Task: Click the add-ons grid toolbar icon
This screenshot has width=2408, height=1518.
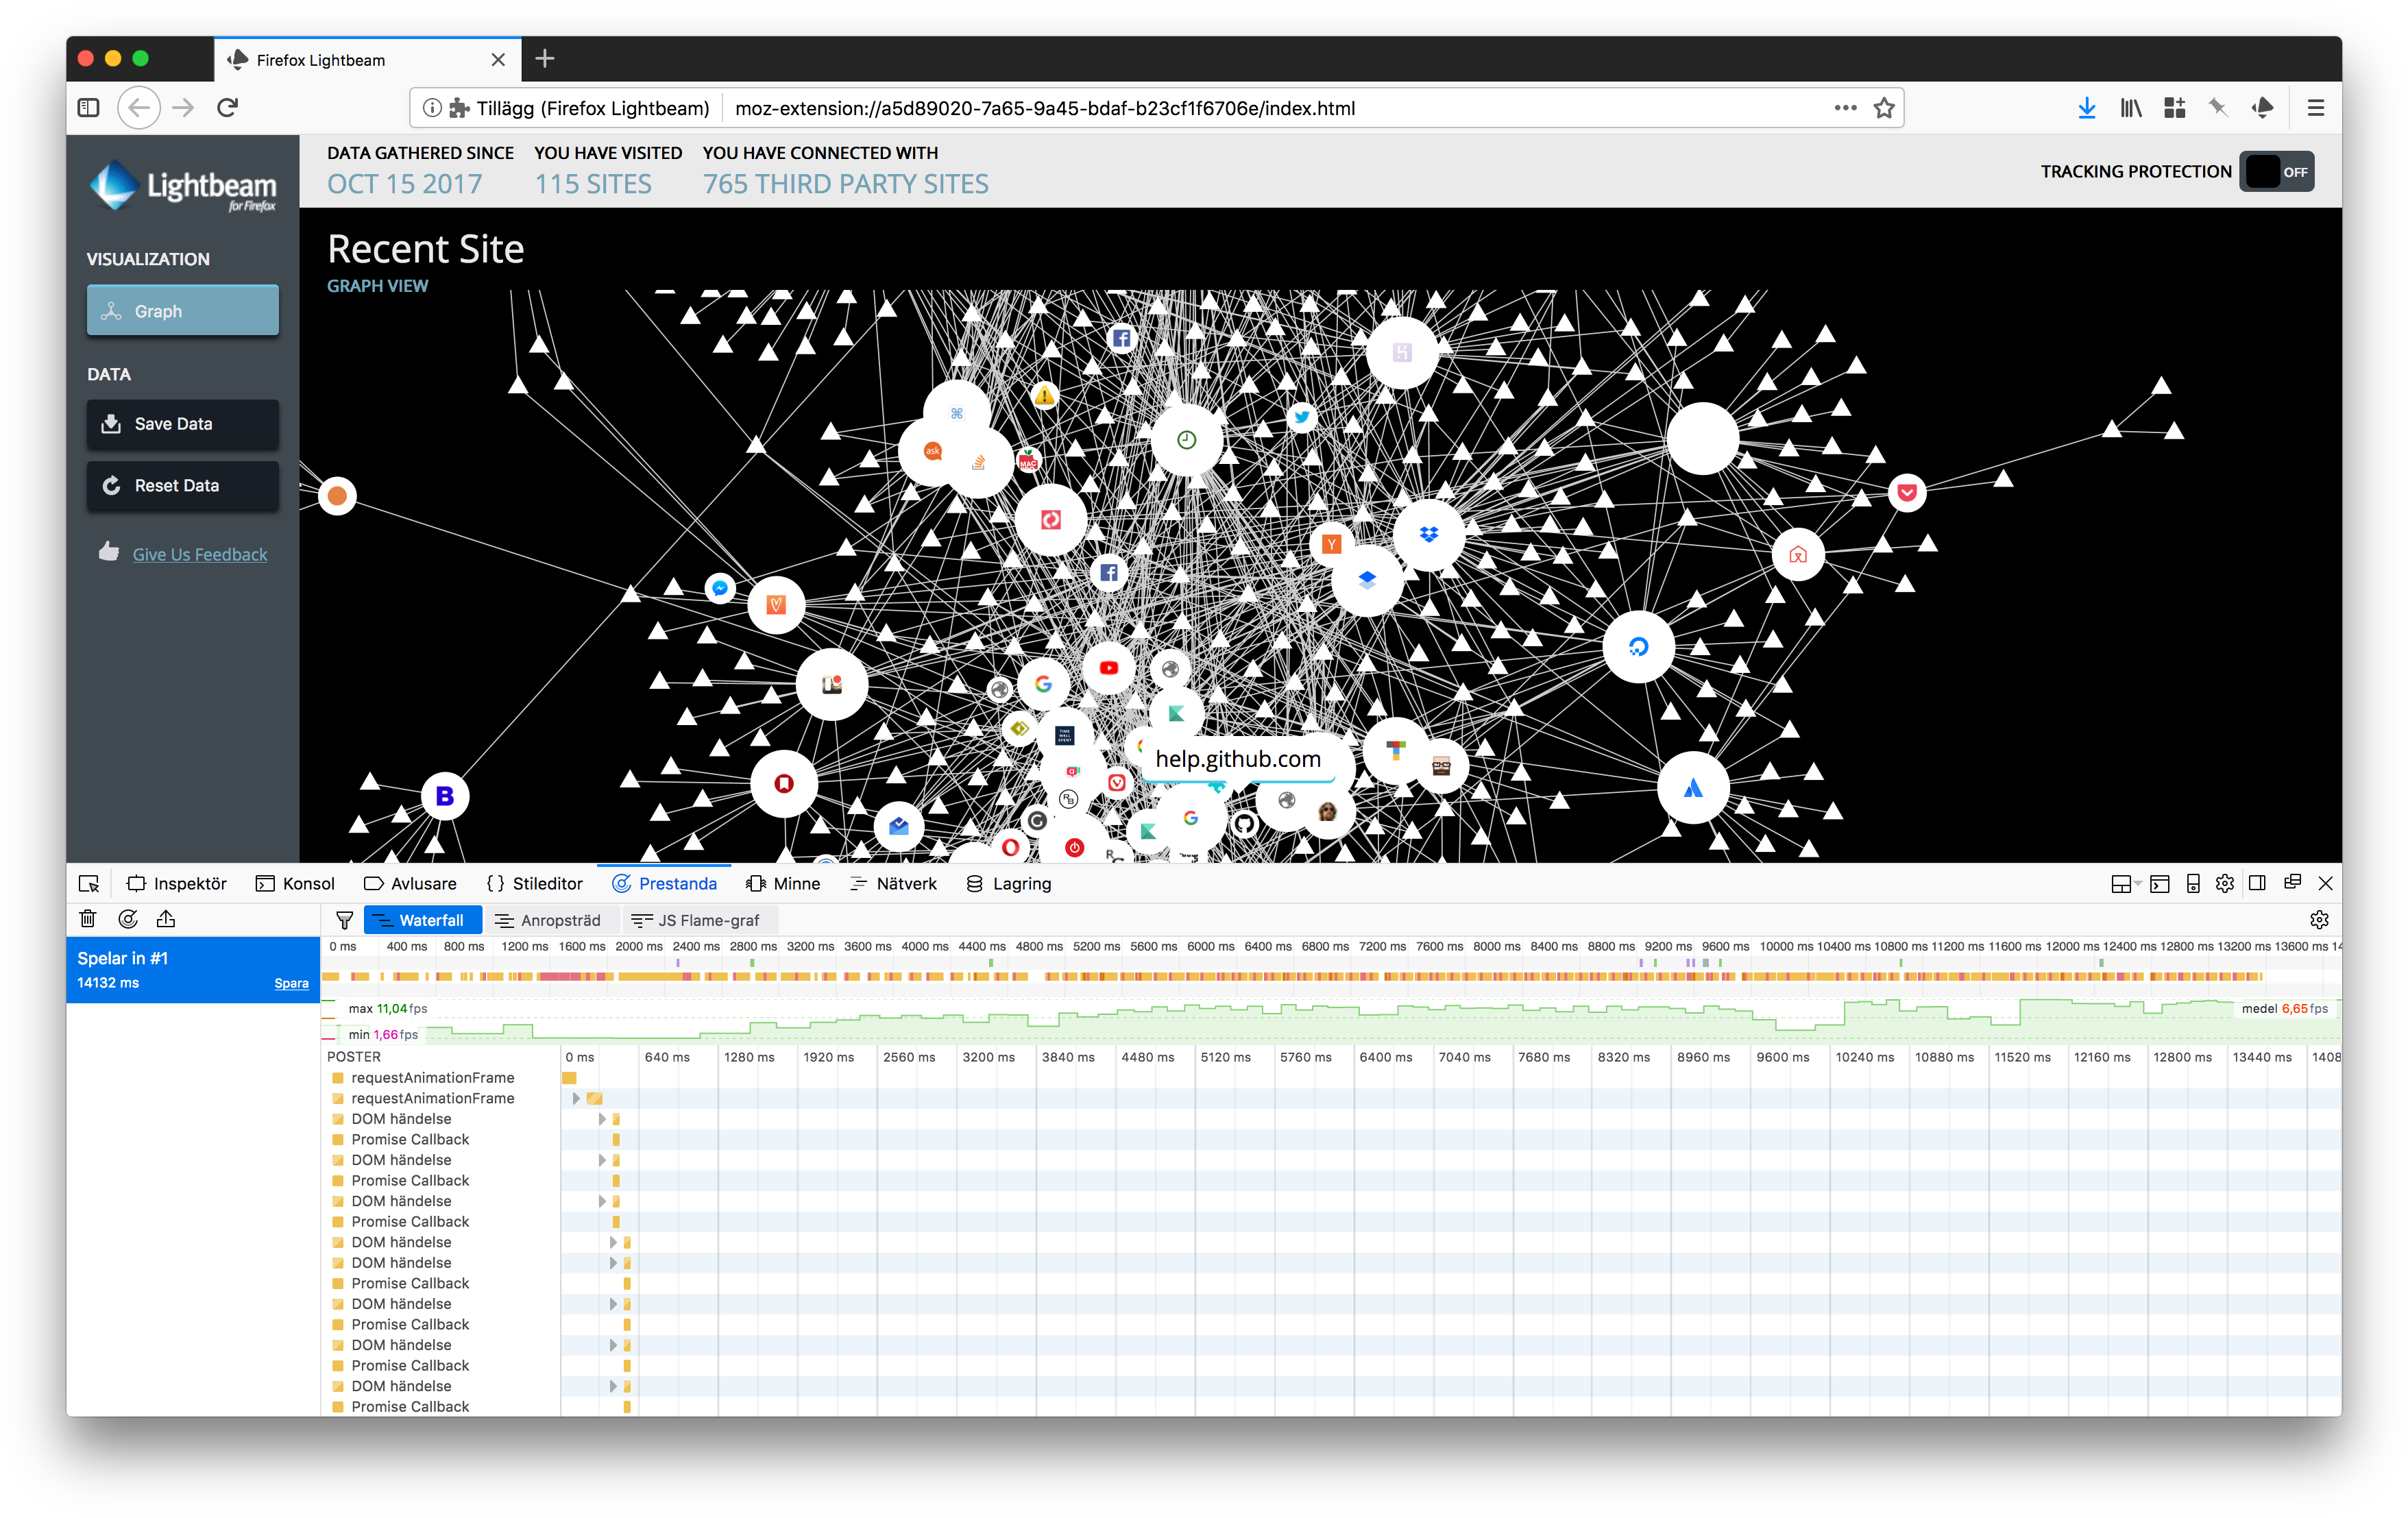Action: click(2175, 108)
